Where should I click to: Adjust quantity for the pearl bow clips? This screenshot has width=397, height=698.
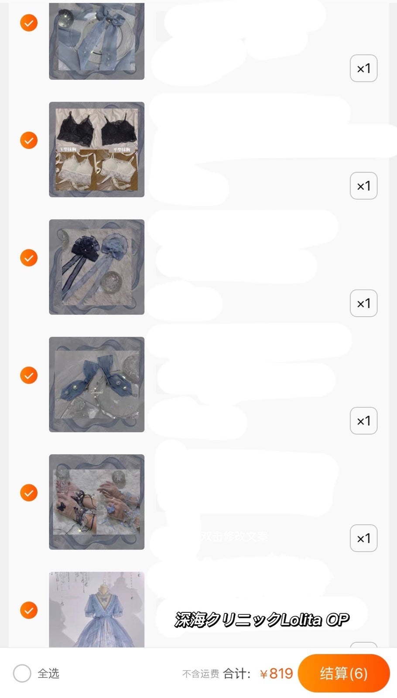click(x=363, y=421)
